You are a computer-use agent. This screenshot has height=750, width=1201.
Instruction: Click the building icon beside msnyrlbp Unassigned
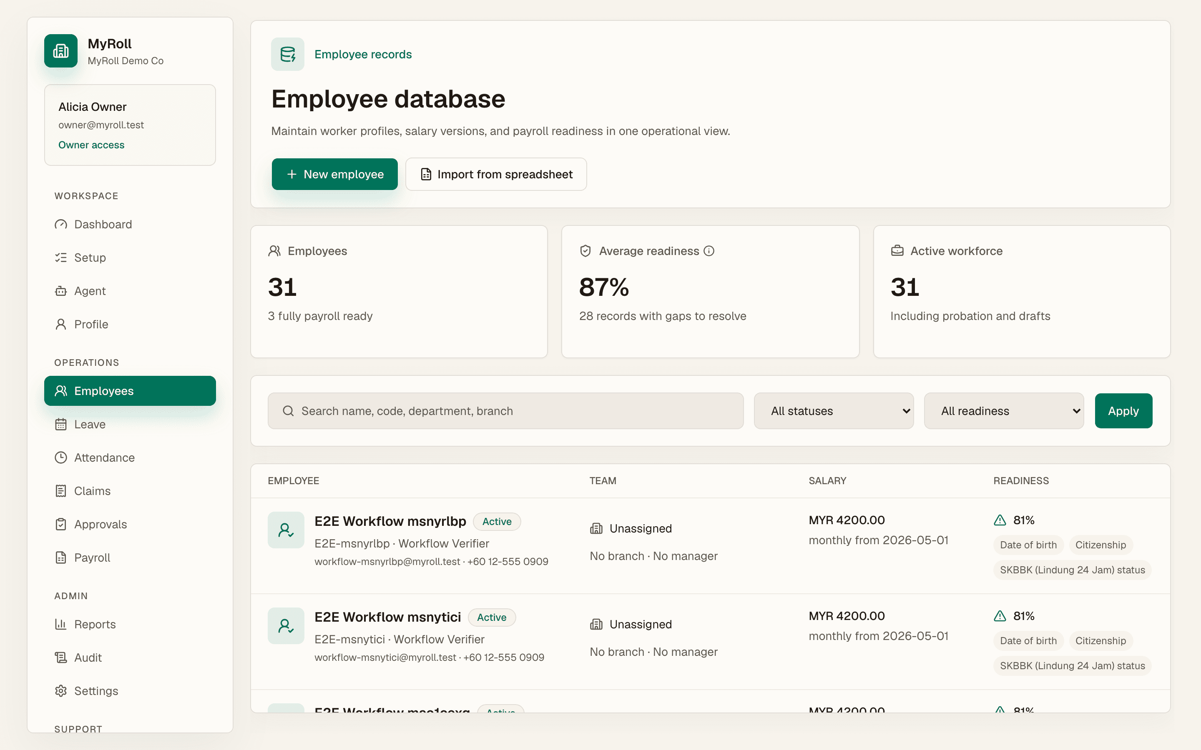(596, 528)
